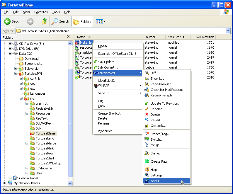The image size is (233, 194).
Task: Open the Favorites menu
Action: [41, 12]
